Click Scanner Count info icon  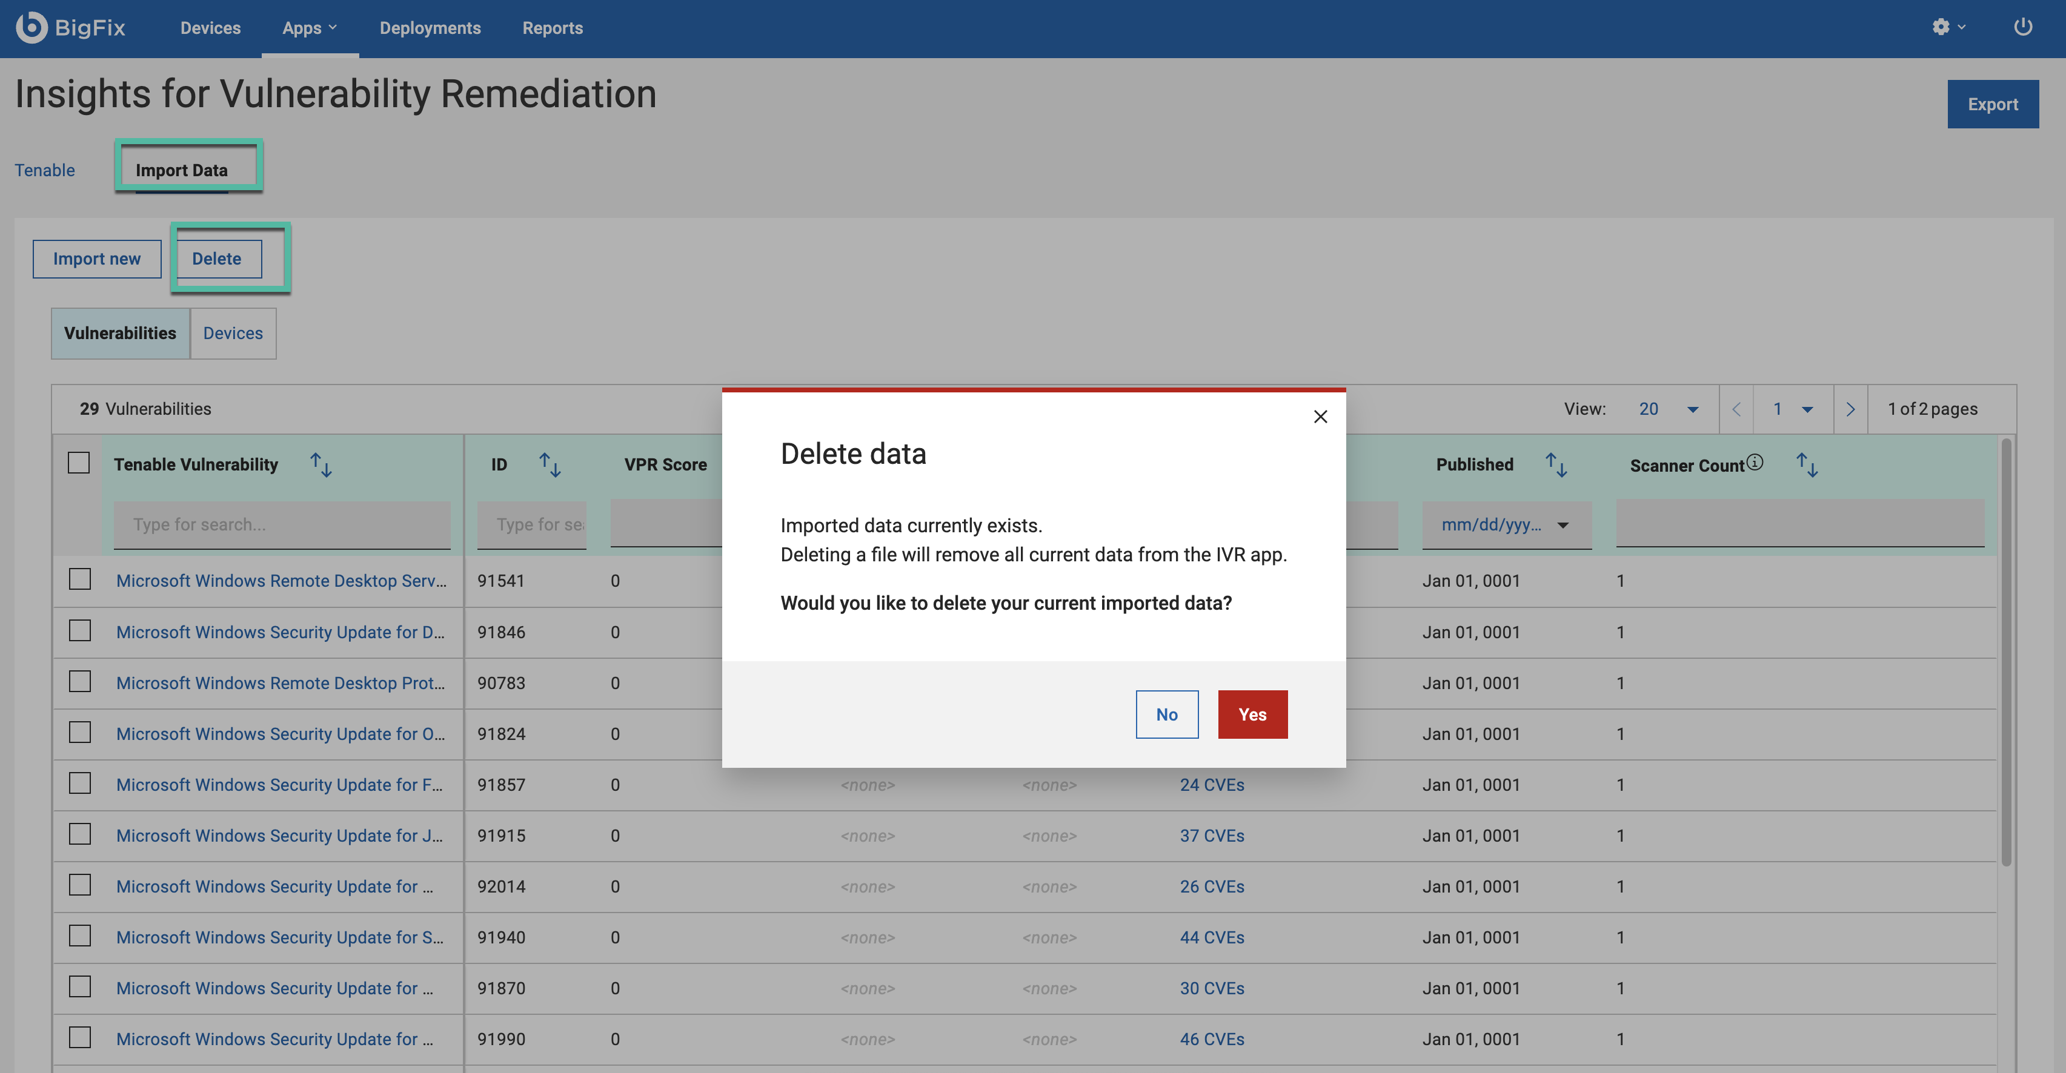[1755, 463]
